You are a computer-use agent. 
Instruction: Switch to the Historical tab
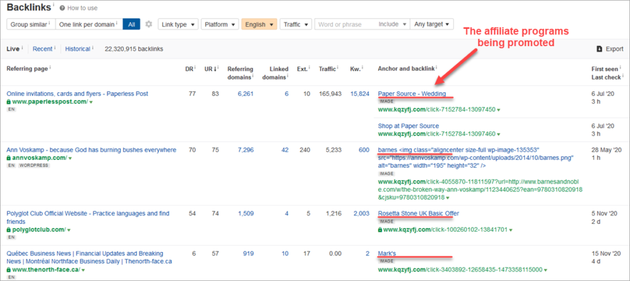tap(77, 49)
